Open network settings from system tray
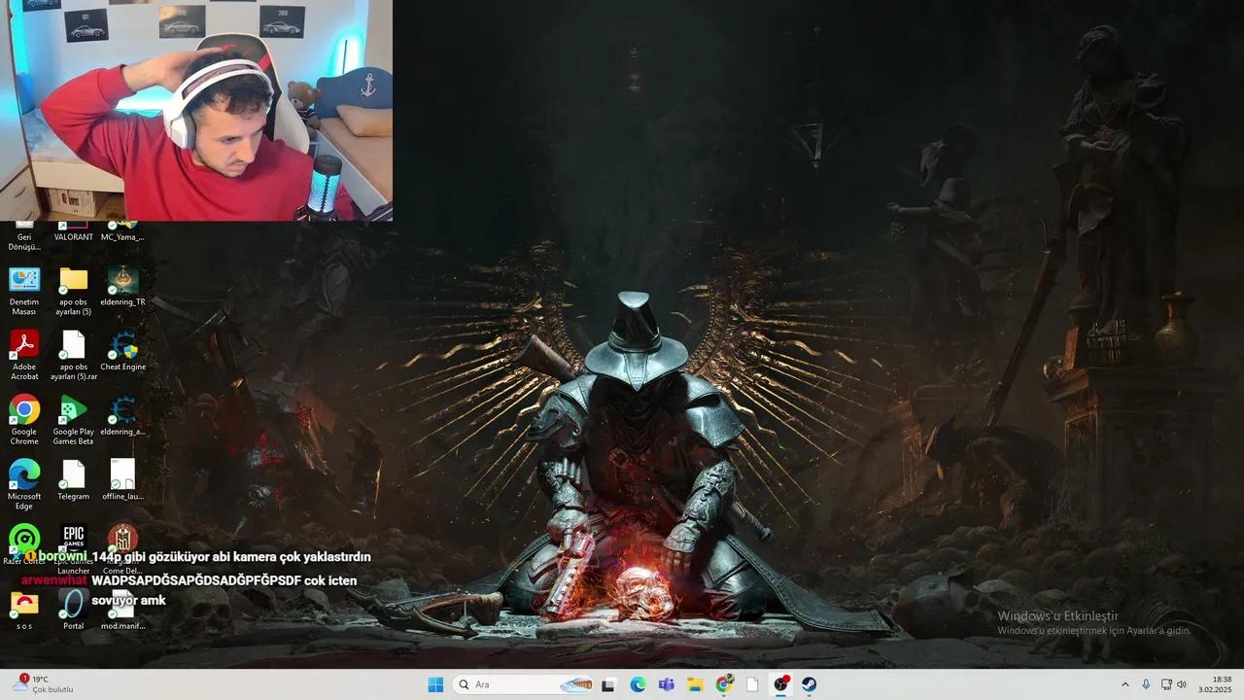The width and height of the screenshot is (1244, 700). tap(1166, 684)
